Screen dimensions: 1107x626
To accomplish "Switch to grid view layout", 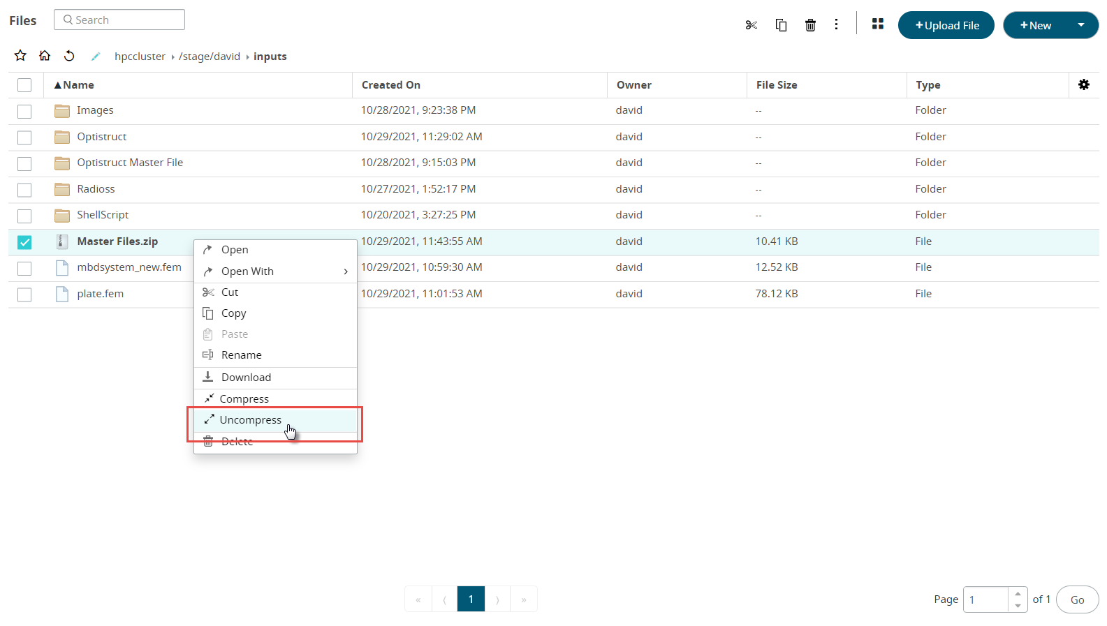I will (x=878, y=24).
